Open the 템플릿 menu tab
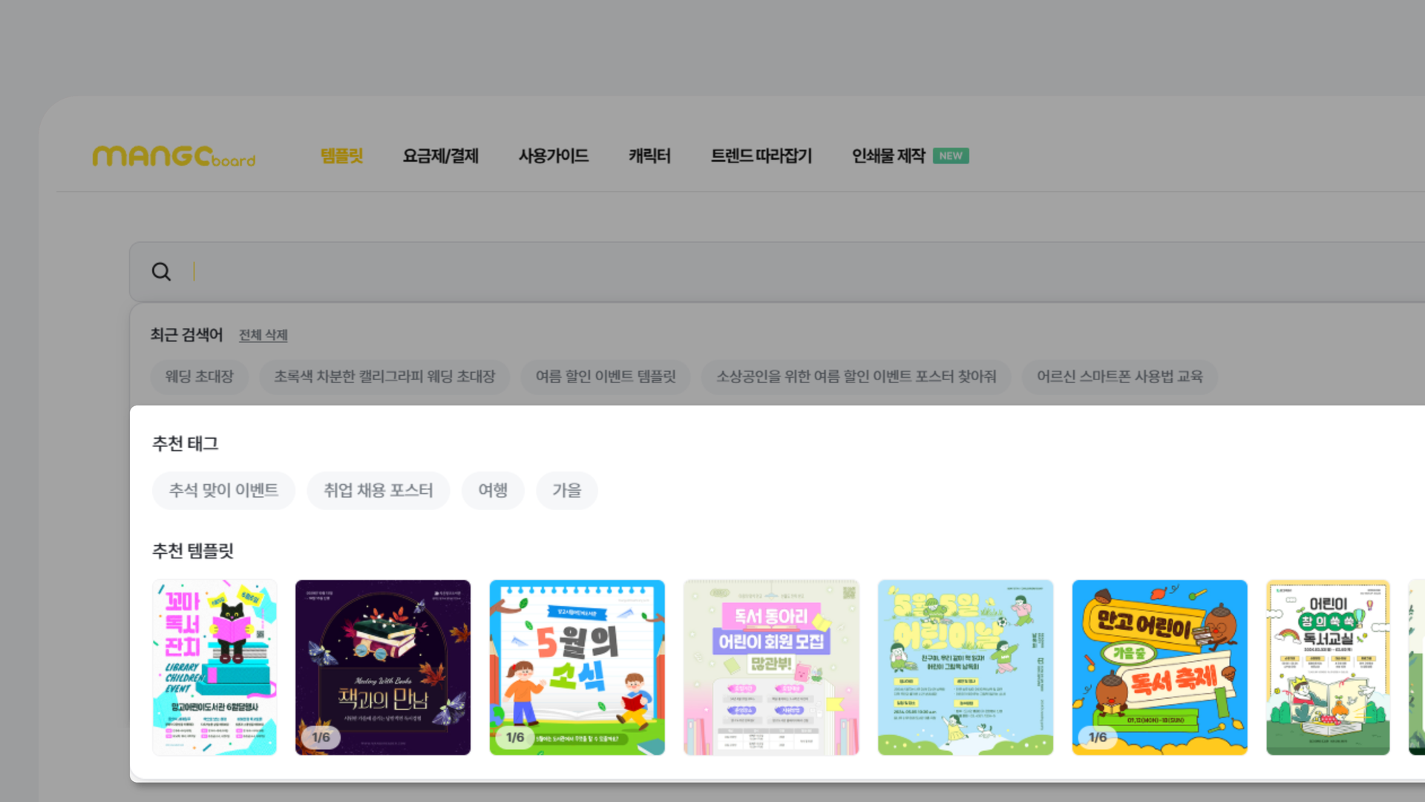 coord(341,156)
